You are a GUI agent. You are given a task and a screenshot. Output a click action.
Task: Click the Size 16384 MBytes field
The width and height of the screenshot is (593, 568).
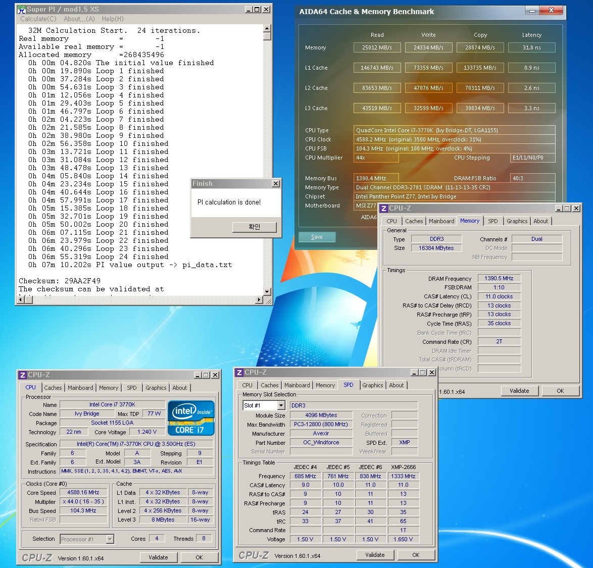[436, 248]
